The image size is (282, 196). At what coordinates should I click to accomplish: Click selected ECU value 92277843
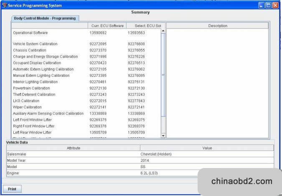point(136,101)
